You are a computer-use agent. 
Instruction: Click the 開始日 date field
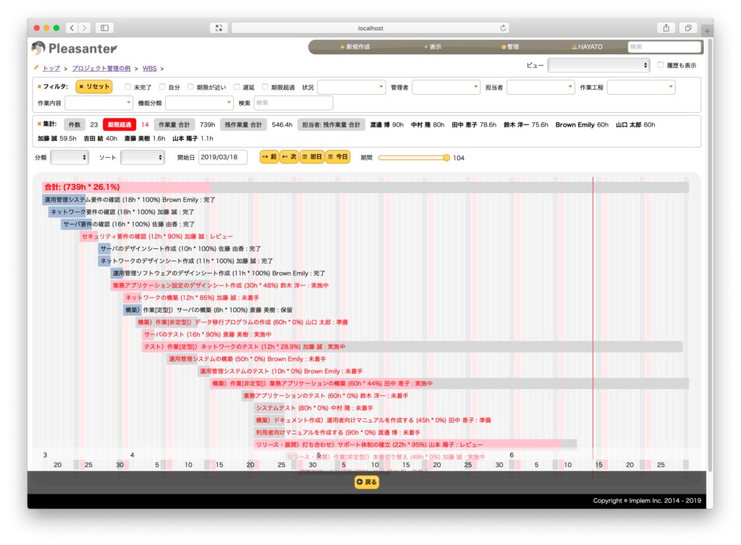click(223, 157)
